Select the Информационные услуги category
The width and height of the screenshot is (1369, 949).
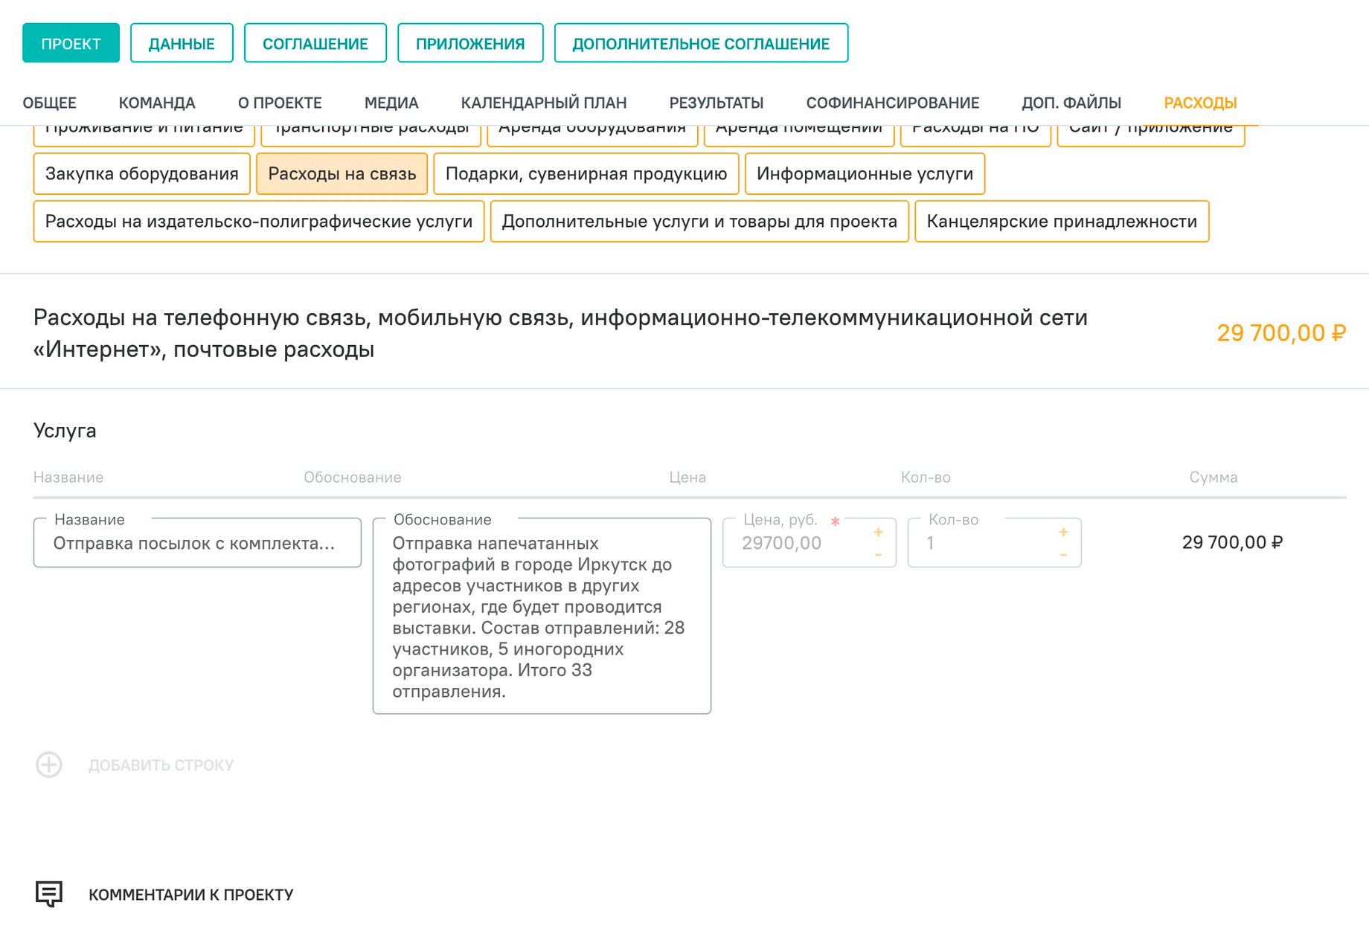click(865, 173)
